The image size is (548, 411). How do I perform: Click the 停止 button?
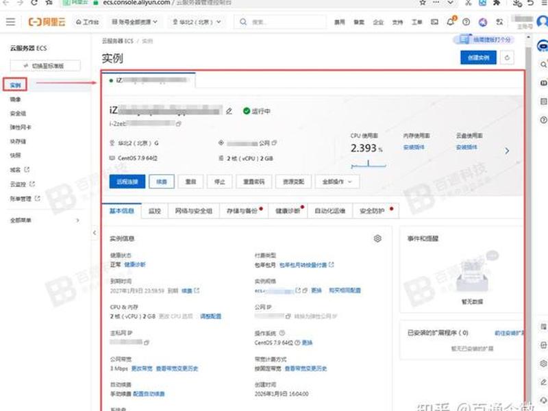(x=219, y=182)
